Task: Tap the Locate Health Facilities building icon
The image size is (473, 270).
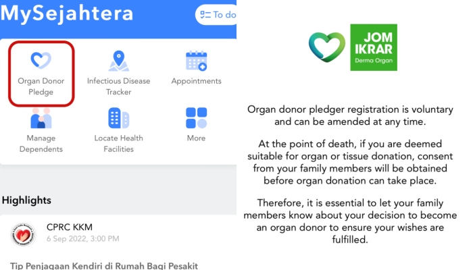Action: pyautogui.click(x=118, y=118)
